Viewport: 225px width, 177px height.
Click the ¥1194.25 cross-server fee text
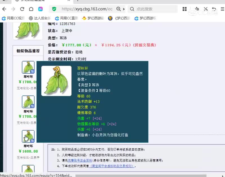pyautogui.click(x=129, y=45)
